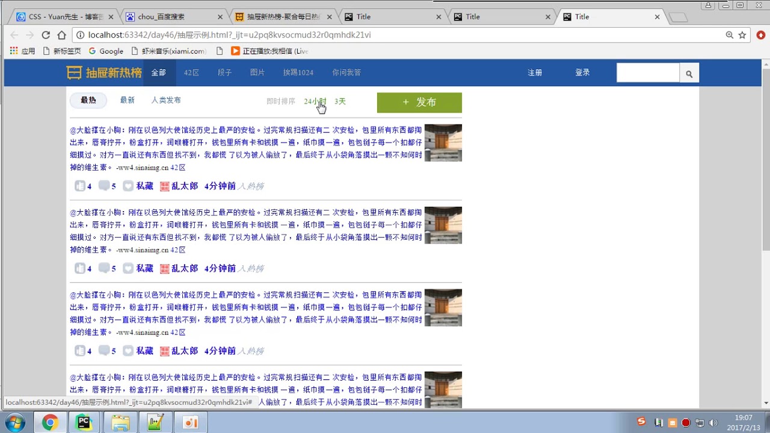Click the Windows Start button
Image resolution: width=770 pixels, height=433 pixels.
14,423
